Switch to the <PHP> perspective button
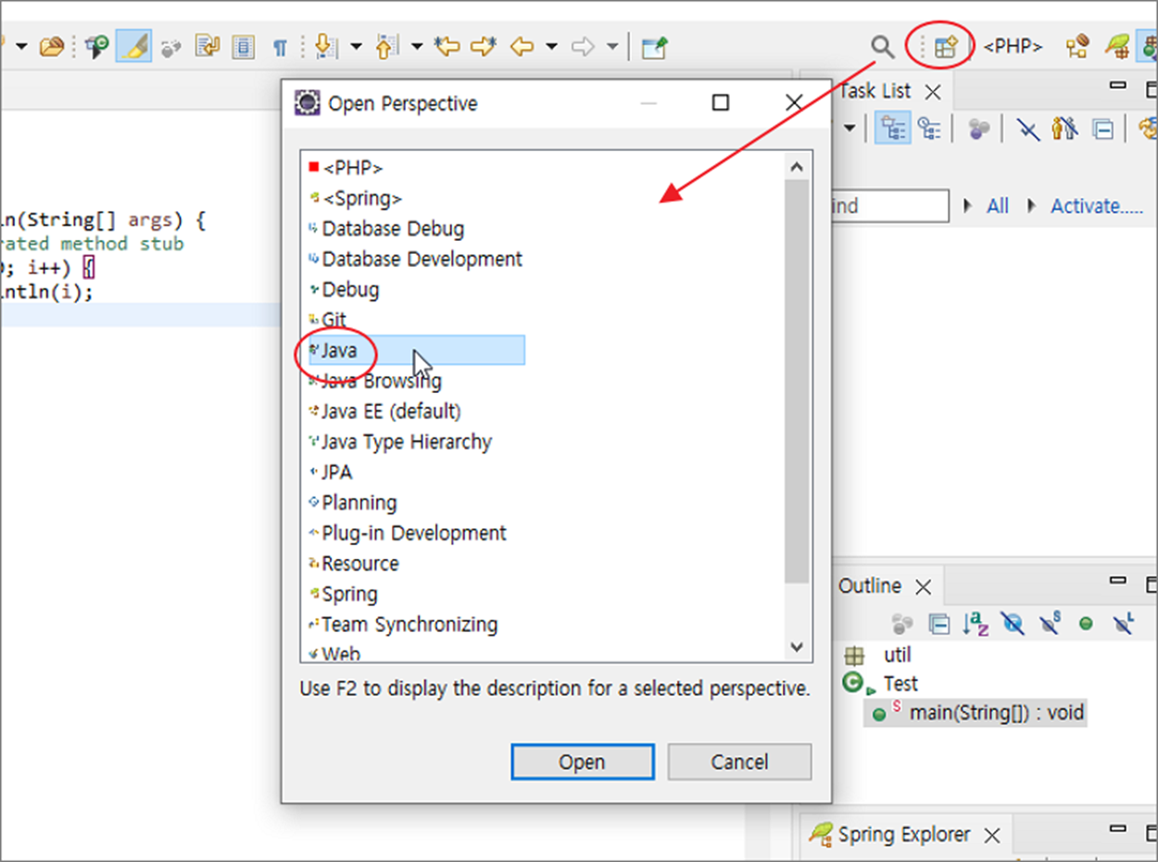 pos(1013,46)
